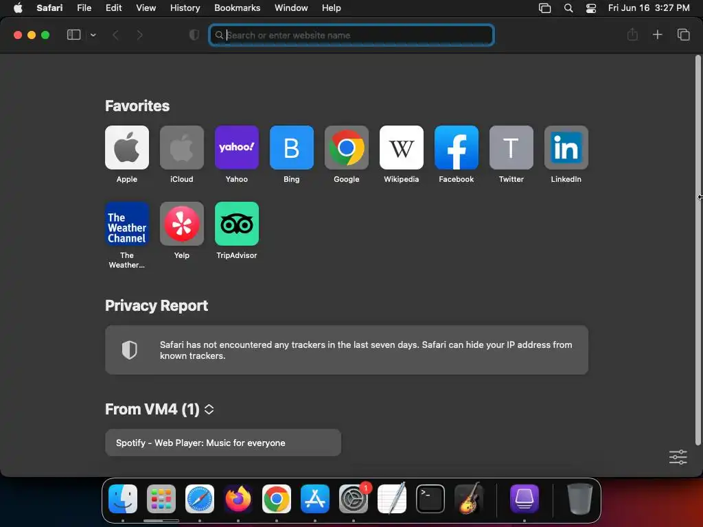Launch Google Chrome from the Dock
Image resolution: width=703 pixels, height=527 pixels.
click(x=277, y=499)
